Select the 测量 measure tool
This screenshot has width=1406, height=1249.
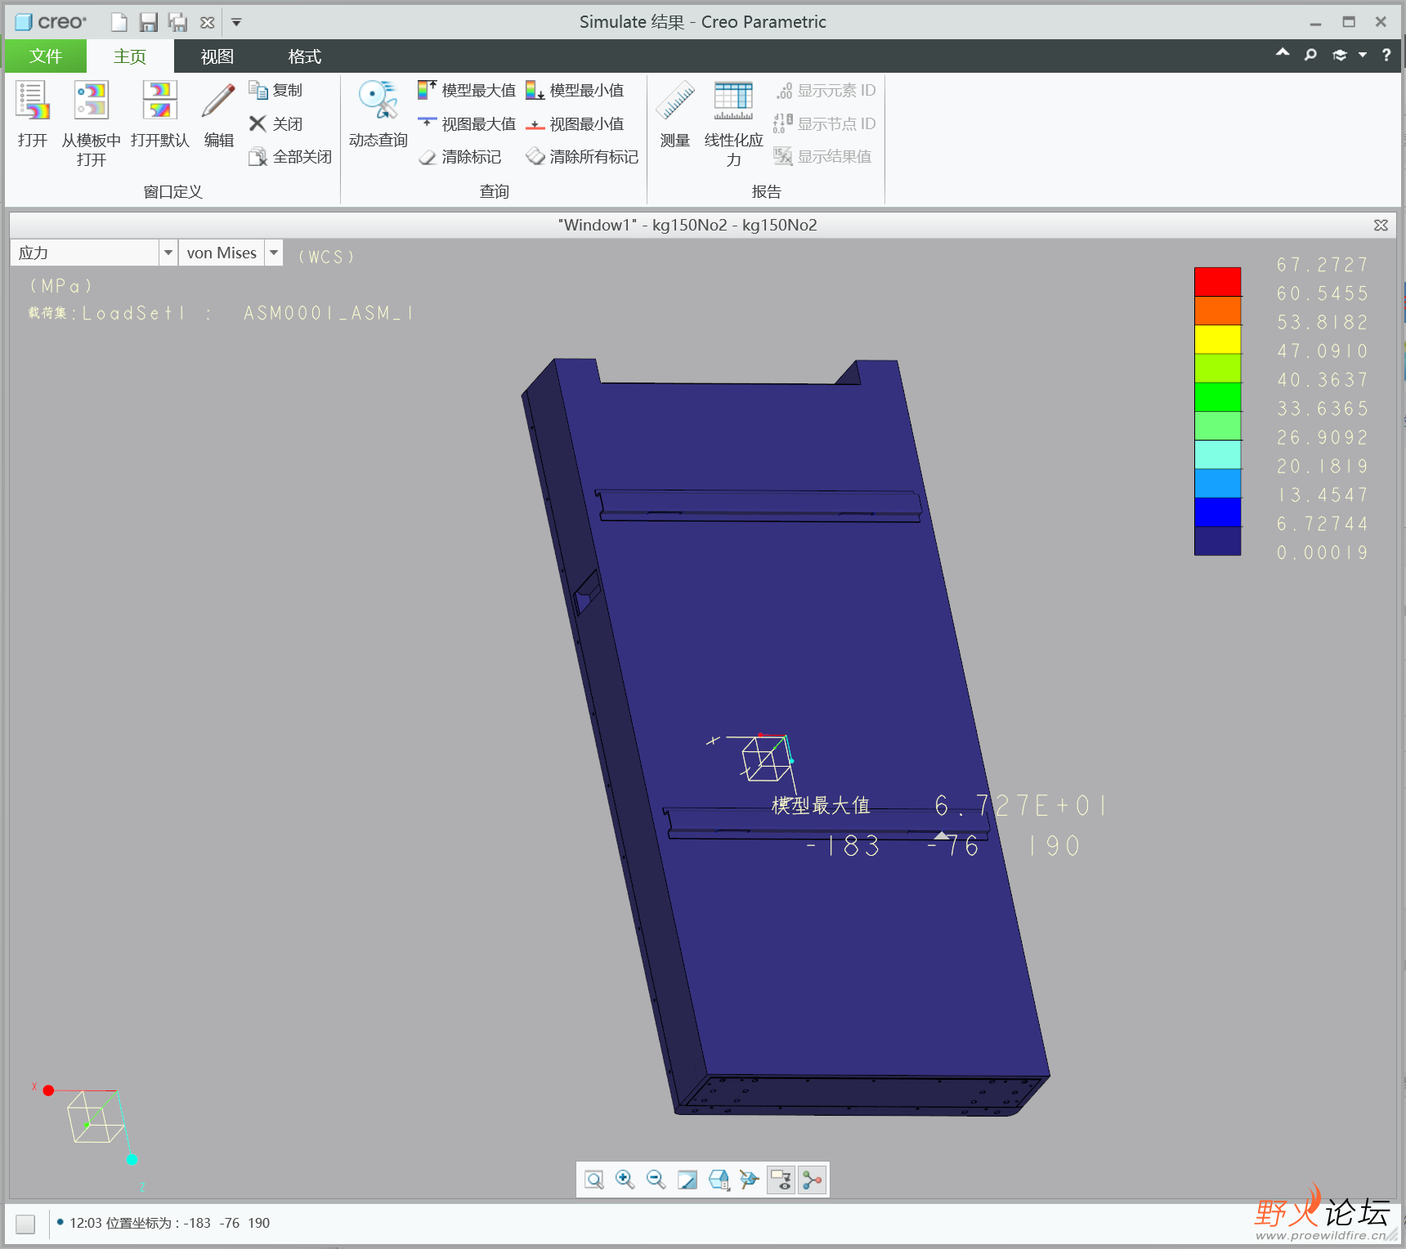pyautogui.click(x=675, y=114)
